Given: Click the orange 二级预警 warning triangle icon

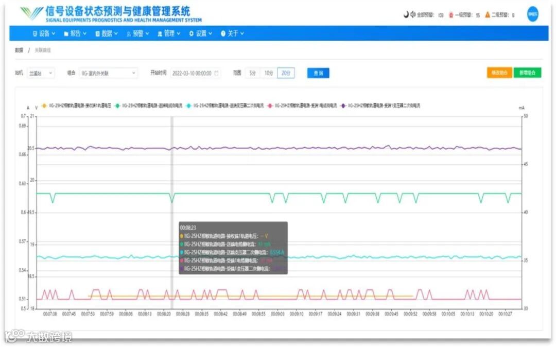Looking at the screenshot, I should [488, 14].
